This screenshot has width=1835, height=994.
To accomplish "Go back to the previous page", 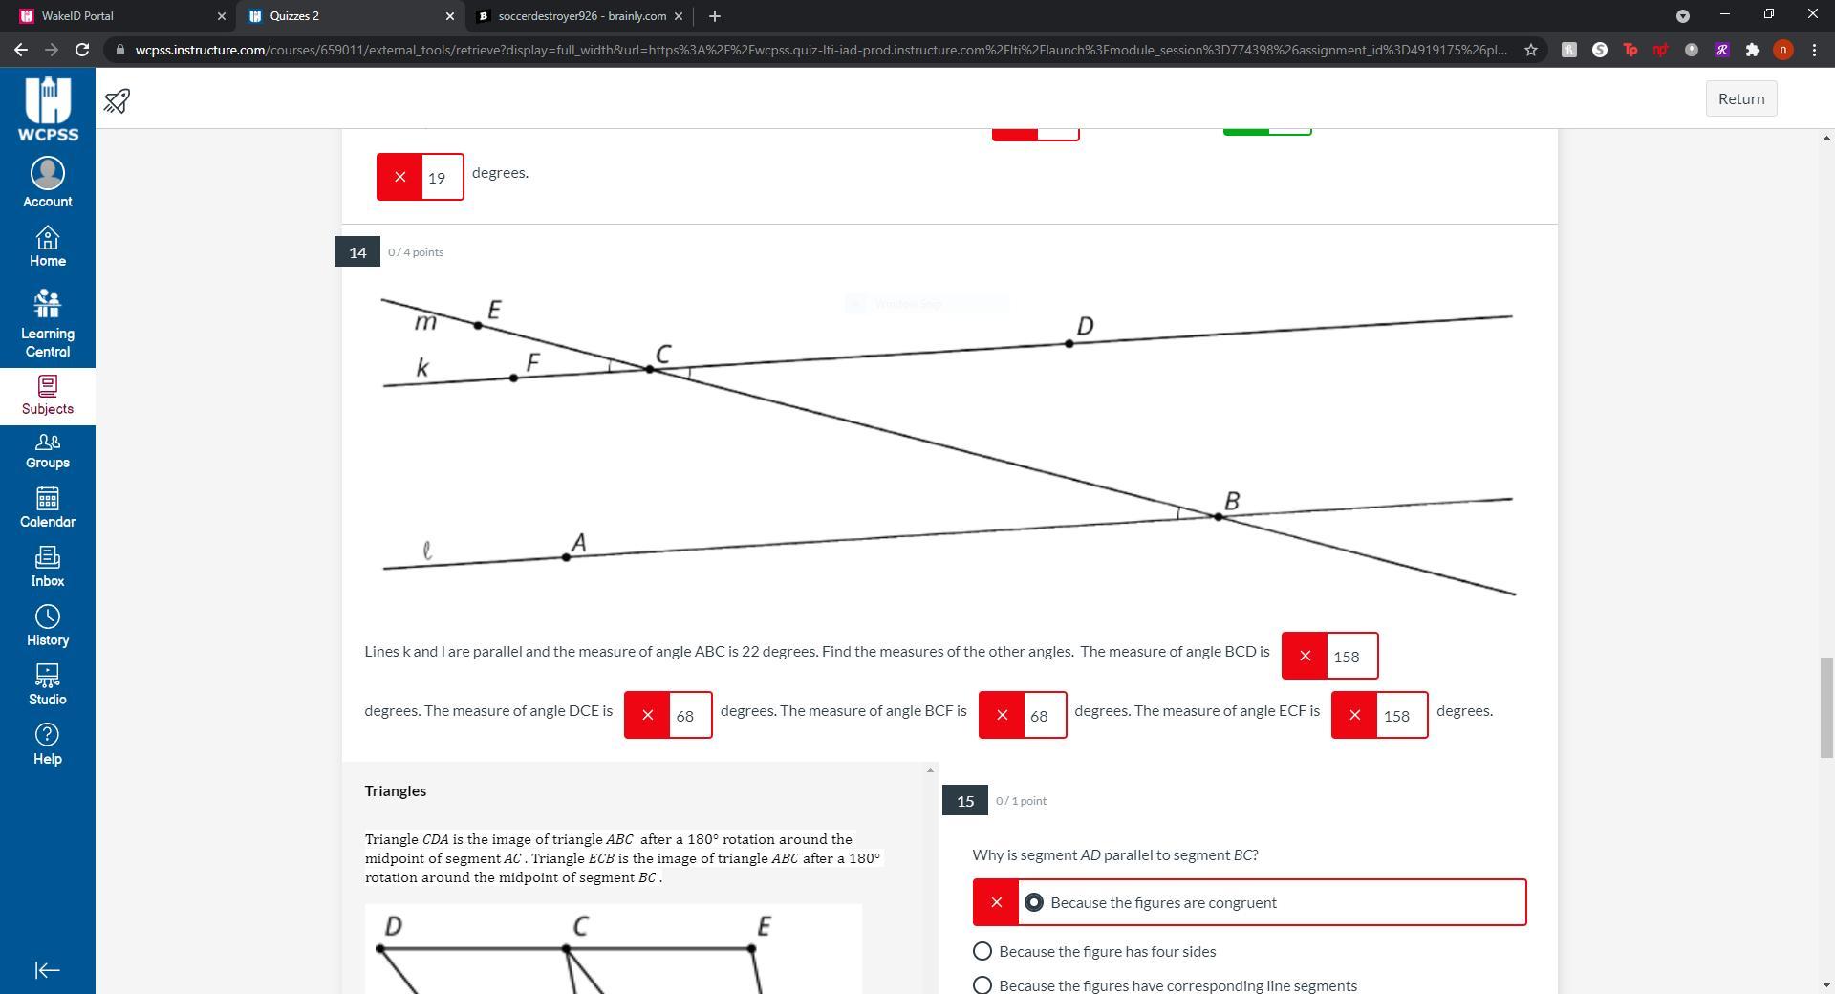I will (x=21, y=50).
